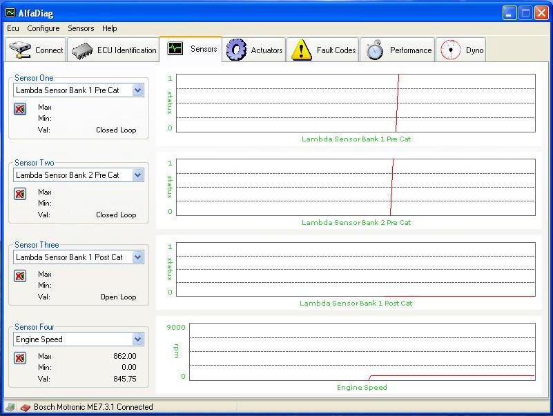Open Sensor Two dropdown arrow

click(x=138, y=175)
